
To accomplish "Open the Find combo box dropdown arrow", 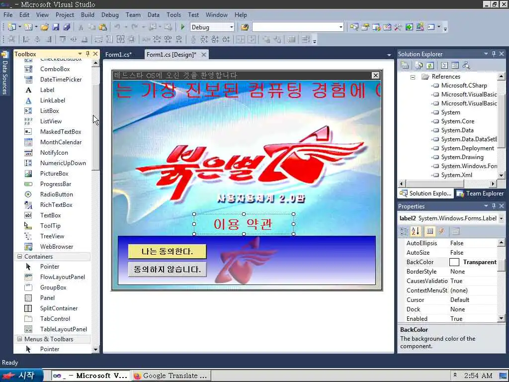I will tap(341, 27).
